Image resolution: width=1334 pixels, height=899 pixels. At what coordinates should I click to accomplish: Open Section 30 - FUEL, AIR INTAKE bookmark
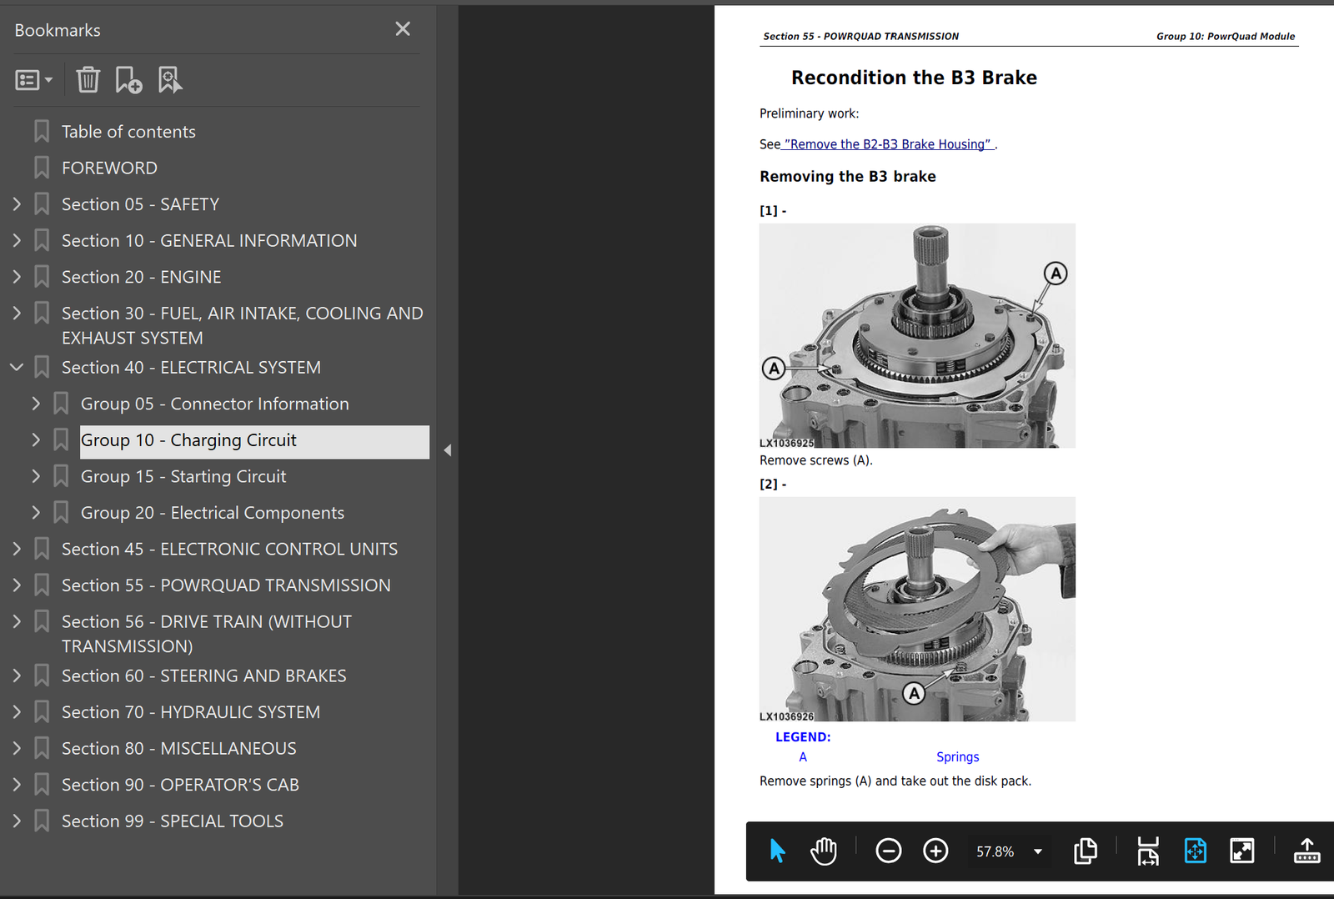click(x=243, y=325)
